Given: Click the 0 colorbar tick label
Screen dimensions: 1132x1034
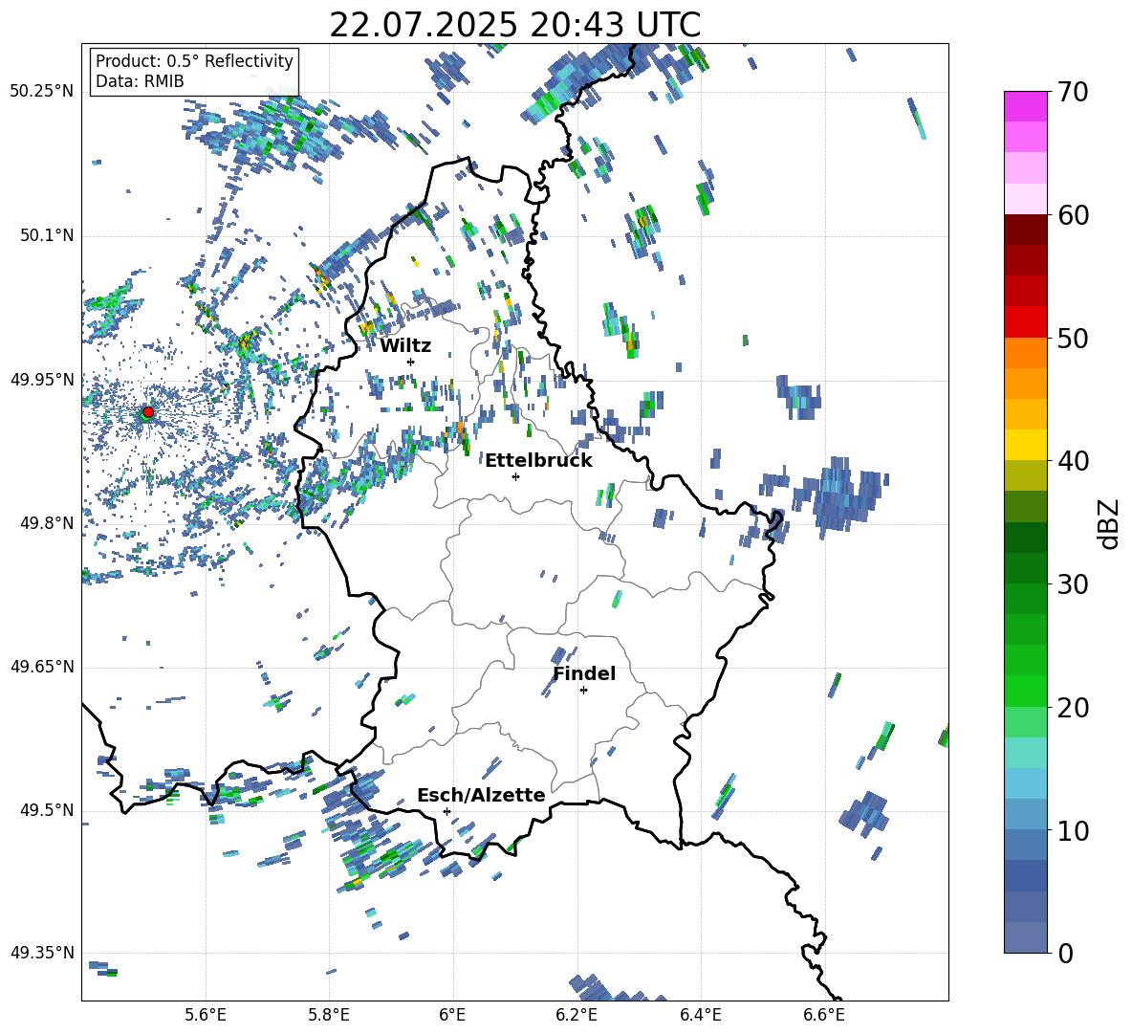Looking at the screenshot, I should pos(1065,953).
